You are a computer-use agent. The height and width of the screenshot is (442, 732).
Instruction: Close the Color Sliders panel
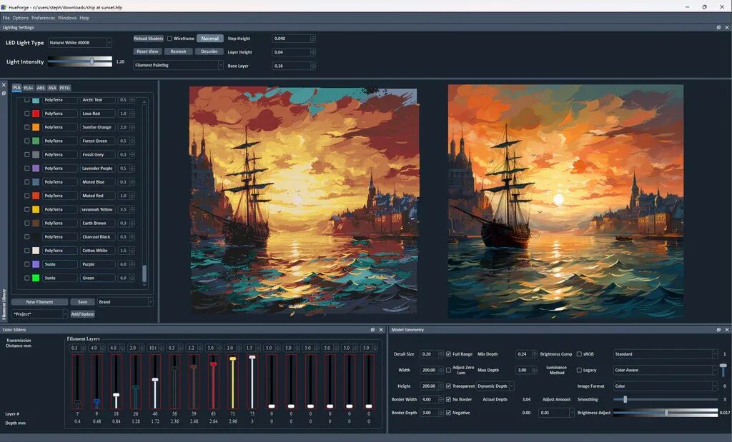pos(381,330)
